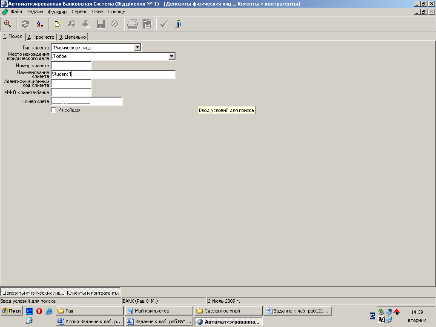Click the checkmark toolbar icon
Screen dimensions: 436x327
pos(164,24)
